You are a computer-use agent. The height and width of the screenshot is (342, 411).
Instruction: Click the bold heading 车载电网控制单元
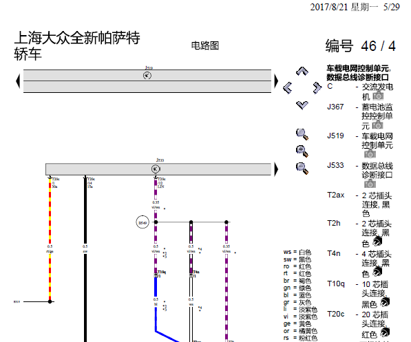click(359, 68)
